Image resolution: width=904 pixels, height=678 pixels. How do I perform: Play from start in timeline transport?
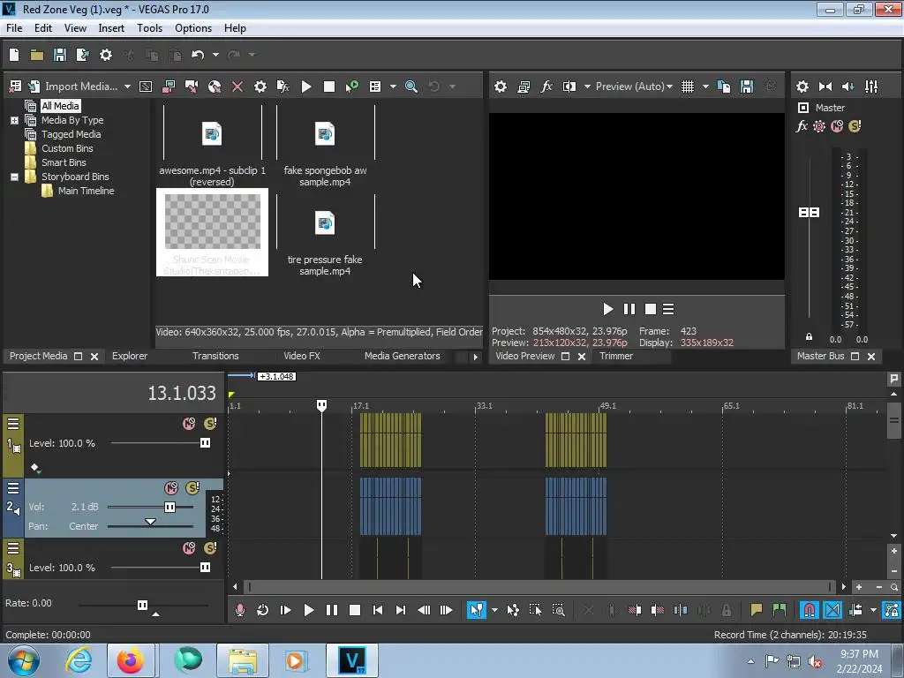click(x=285, y=610)
